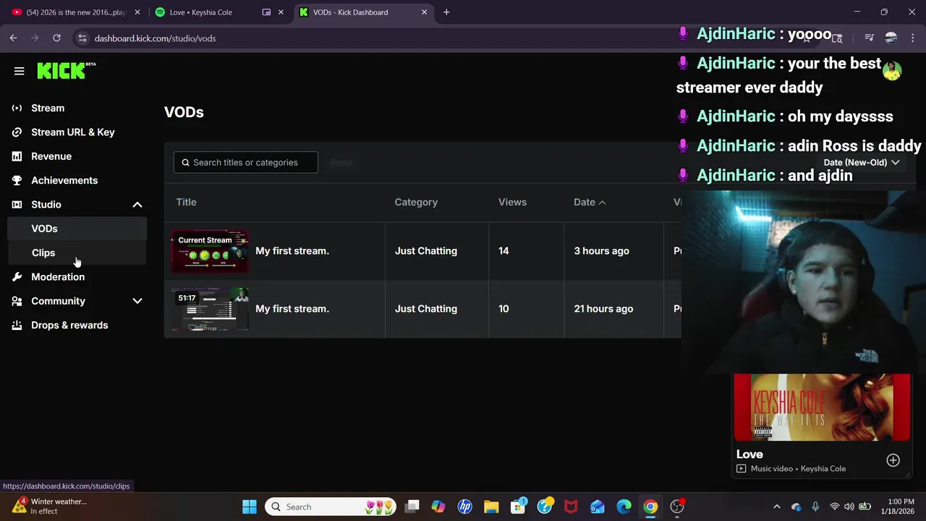The height and width of the screenshot is (521, 926).
Task: Open the Windows Start menu
Action: 250,507
